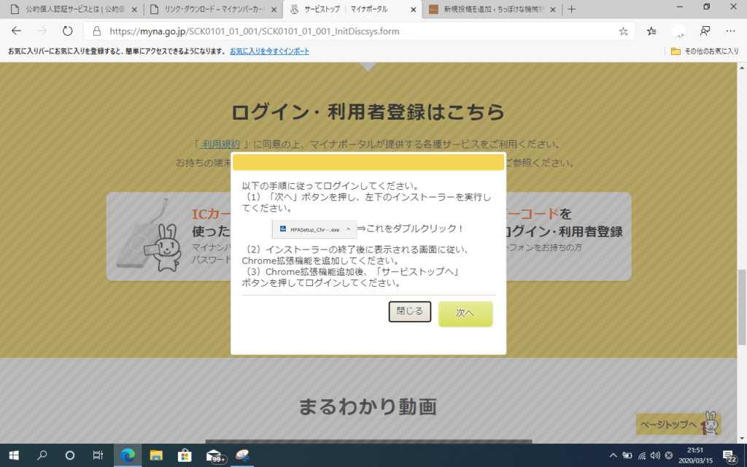
Task: Open the 利用規約 link
Action: (x=220, y=144)
